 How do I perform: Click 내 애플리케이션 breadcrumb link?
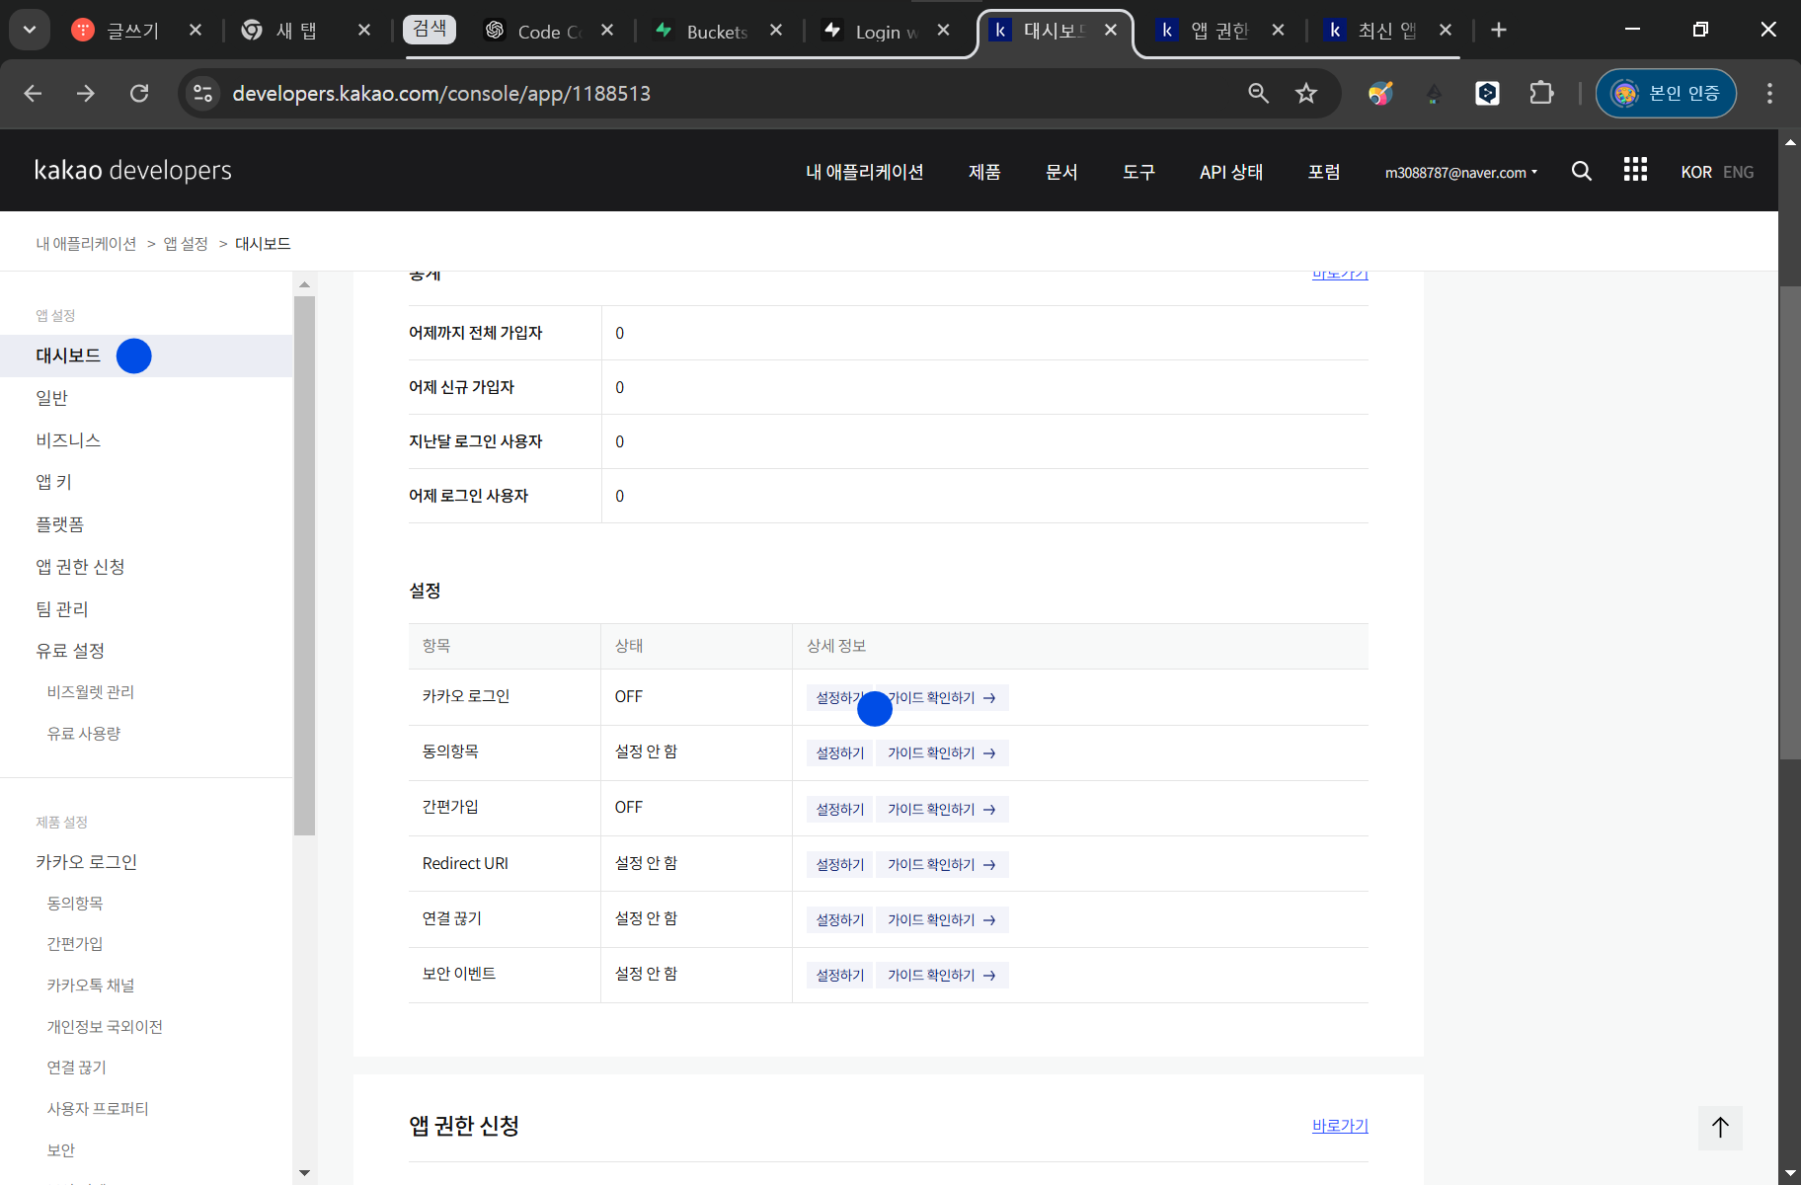point(87,244)
